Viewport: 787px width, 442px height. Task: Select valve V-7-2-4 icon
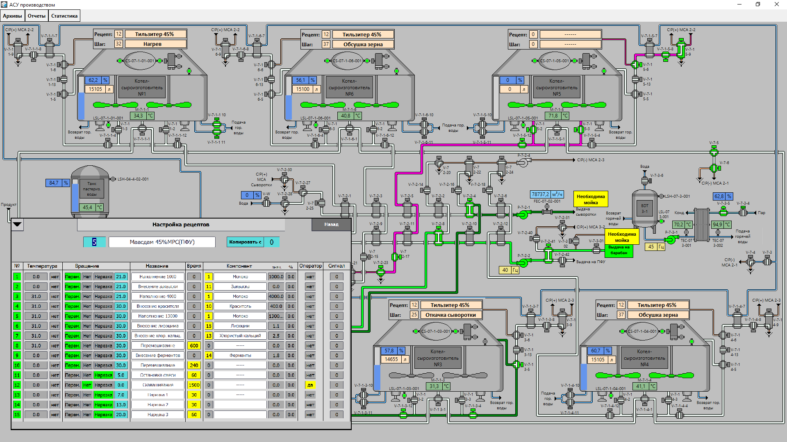[469, 210]
